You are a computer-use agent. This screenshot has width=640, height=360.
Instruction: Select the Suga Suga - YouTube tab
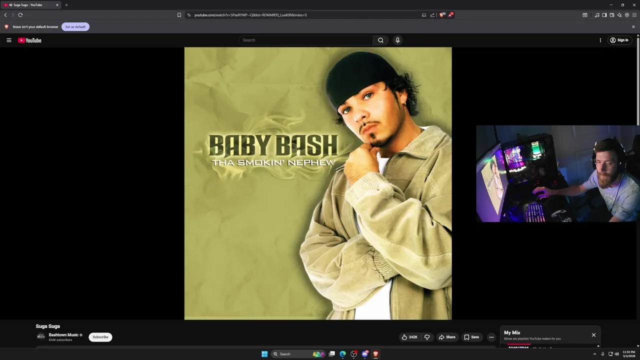point(31,5)
